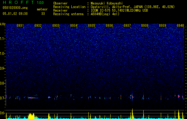Image resolution: width=187 pixels, height=119 pixels.
Task: Click the Receiving antenna label
Action: pyautogui.click(x=68, y=14)
